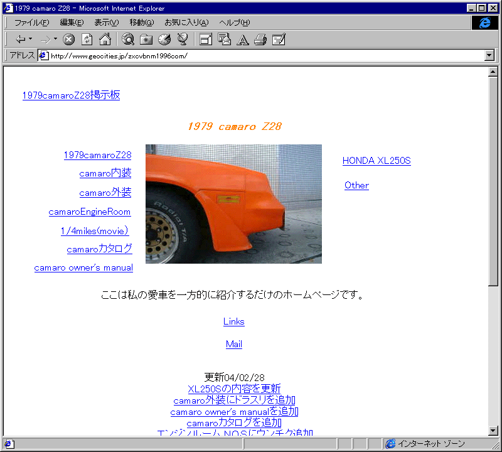Click the Channels satellite dish icon

[x=183, y=40]
